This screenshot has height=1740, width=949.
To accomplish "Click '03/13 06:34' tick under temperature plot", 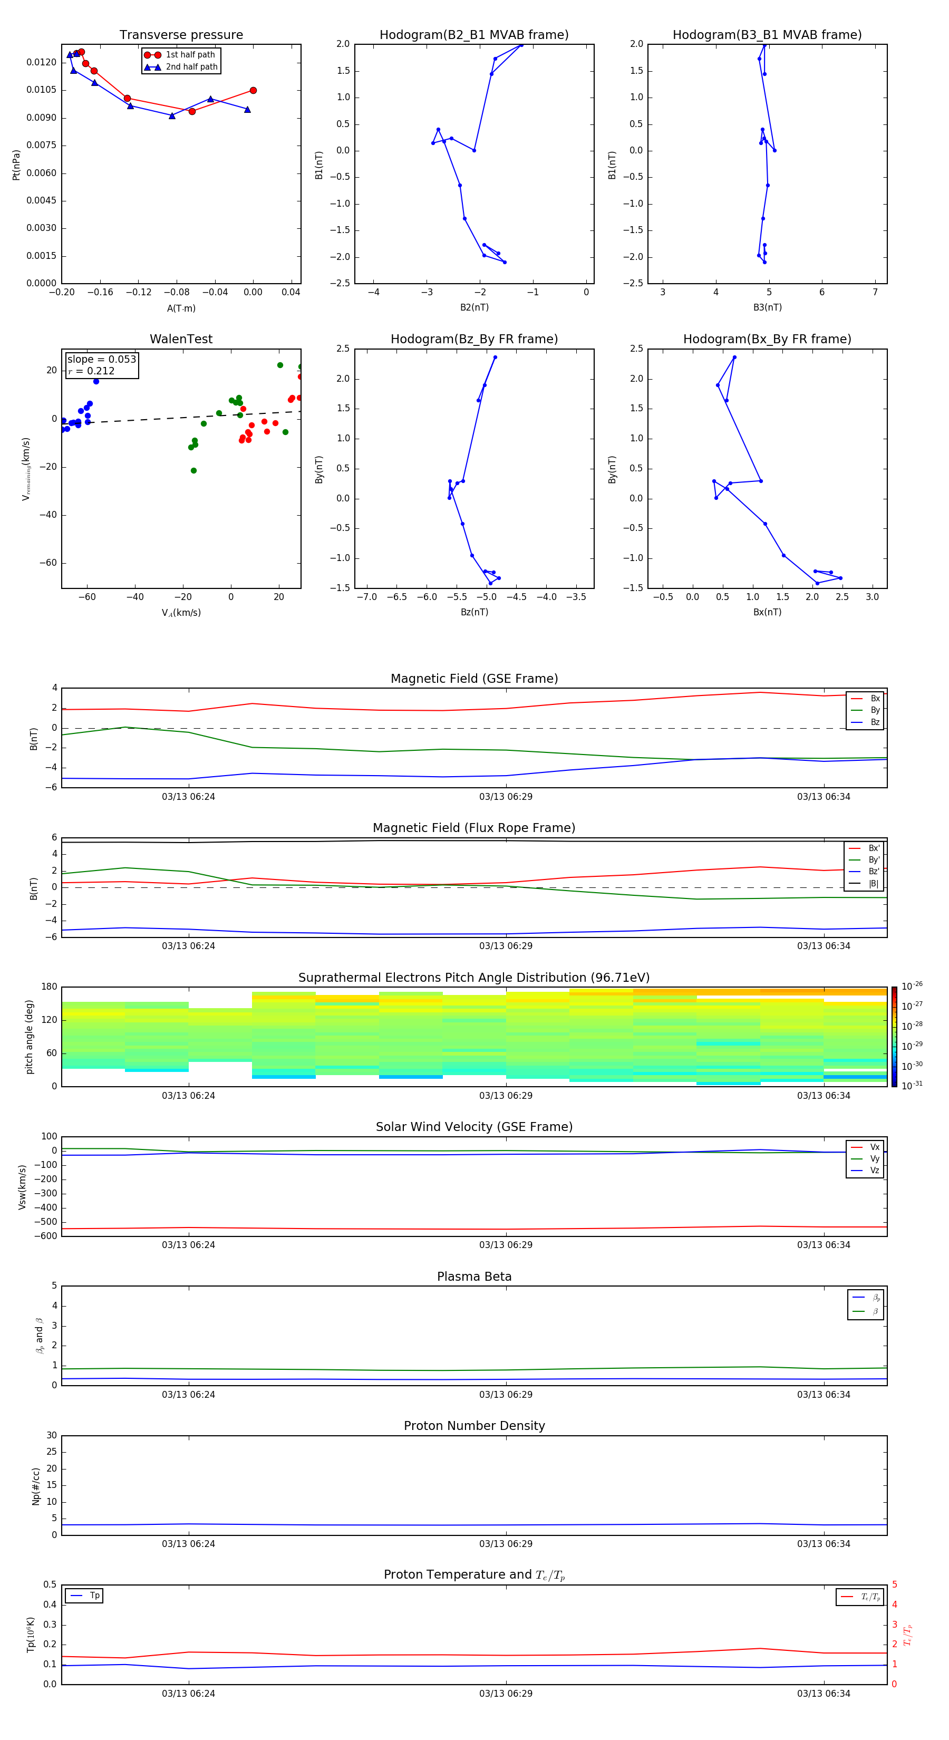I will (824, 1694).
